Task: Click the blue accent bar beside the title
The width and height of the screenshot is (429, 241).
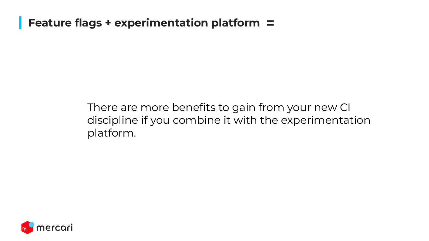Action: (x=20, y=23)
